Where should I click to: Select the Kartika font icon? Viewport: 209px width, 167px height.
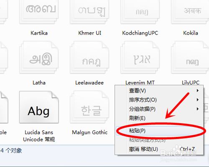coord(39,12)
